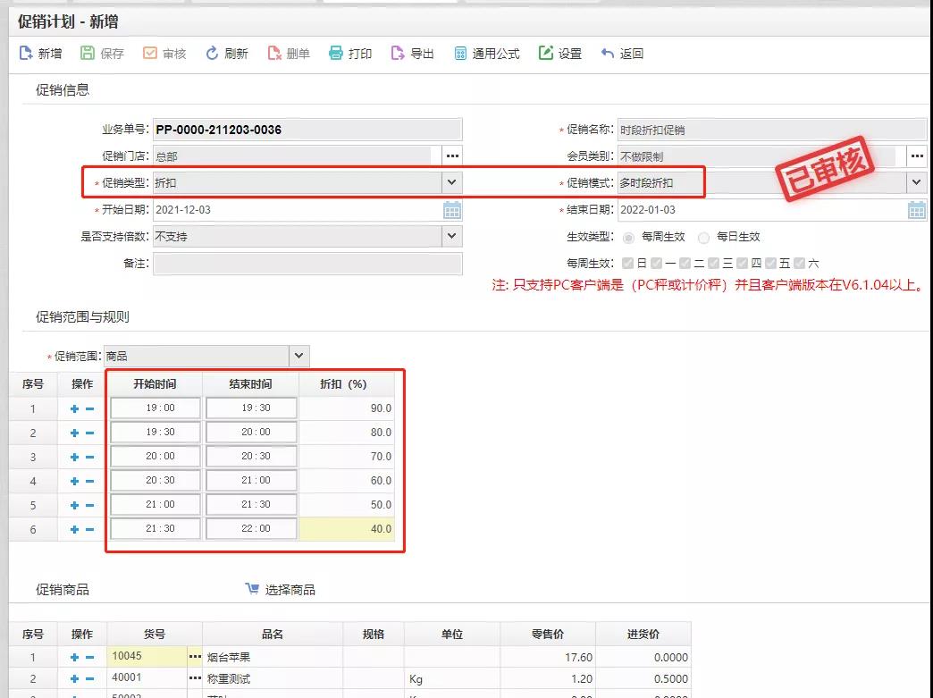
Task: Open the 开始日期 calendar picker icon
Action: [x=452, y=210]
